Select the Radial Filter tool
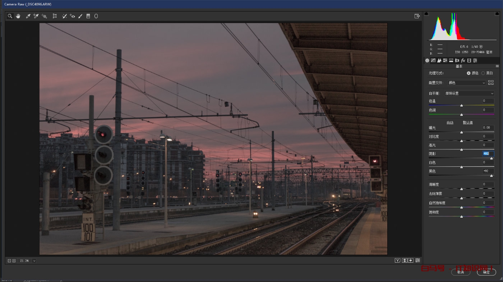Screen dimensions: 503x282 point(96,16)
